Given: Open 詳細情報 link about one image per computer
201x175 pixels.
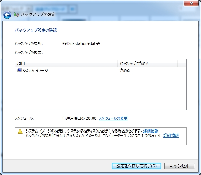Looking at the screenshot, I should (x=171, y=135).
